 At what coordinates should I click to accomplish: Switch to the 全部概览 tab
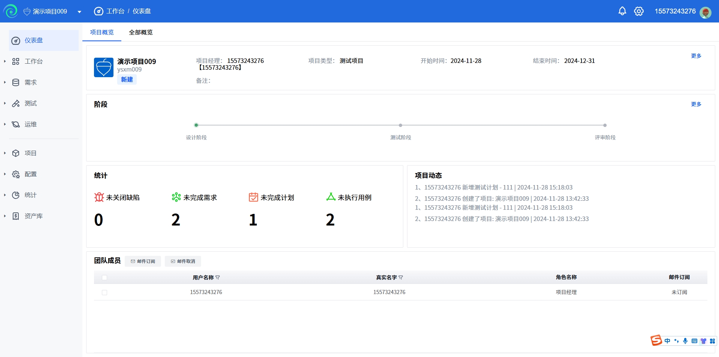pos(140,32)
